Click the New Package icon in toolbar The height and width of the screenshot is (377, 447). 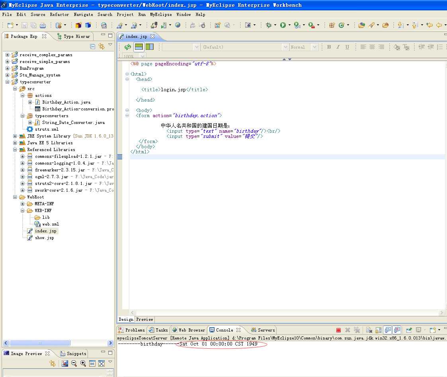pos(332,25)
